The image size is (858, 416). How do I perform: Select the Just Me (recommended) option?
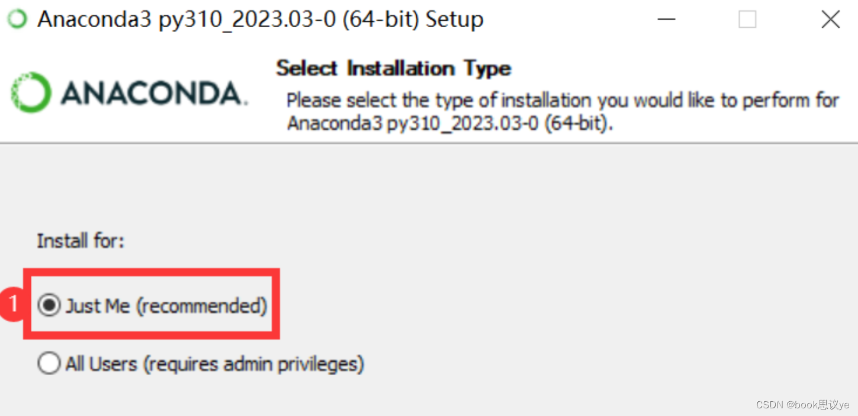click(49, 305)
